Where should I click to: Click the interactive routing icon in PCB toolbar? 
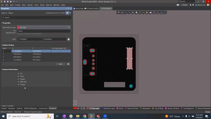[x=140, y=13]
